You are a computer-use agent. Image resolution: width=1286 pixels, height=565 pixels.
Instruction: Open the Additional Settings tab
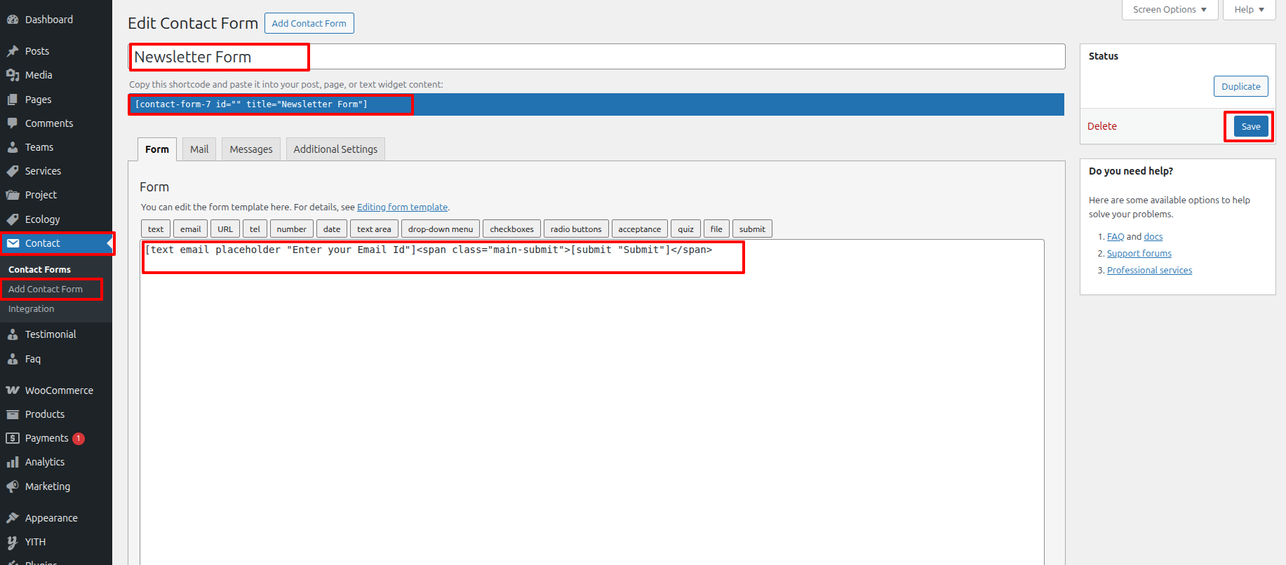point(335,149)
